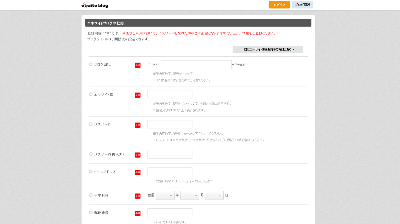Image resolution: width=400 pixels, height=224 pixels.
Task: Click the 必須 badge in the 生年月日 row
Action: tap(137, 196)
